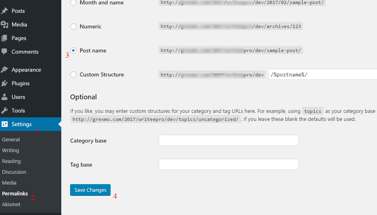Open the Comments menu
The width and height of the screenshot is (377, 215).
(x=30, y=52)
